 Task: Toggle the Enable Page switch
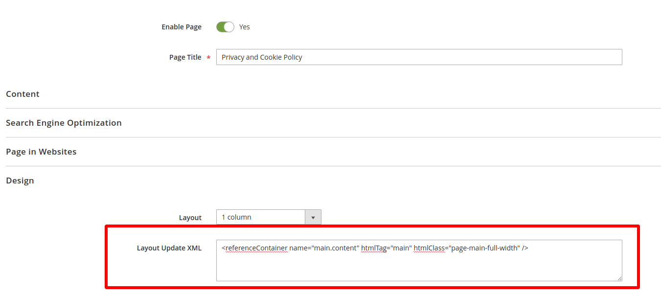point(225,27)
